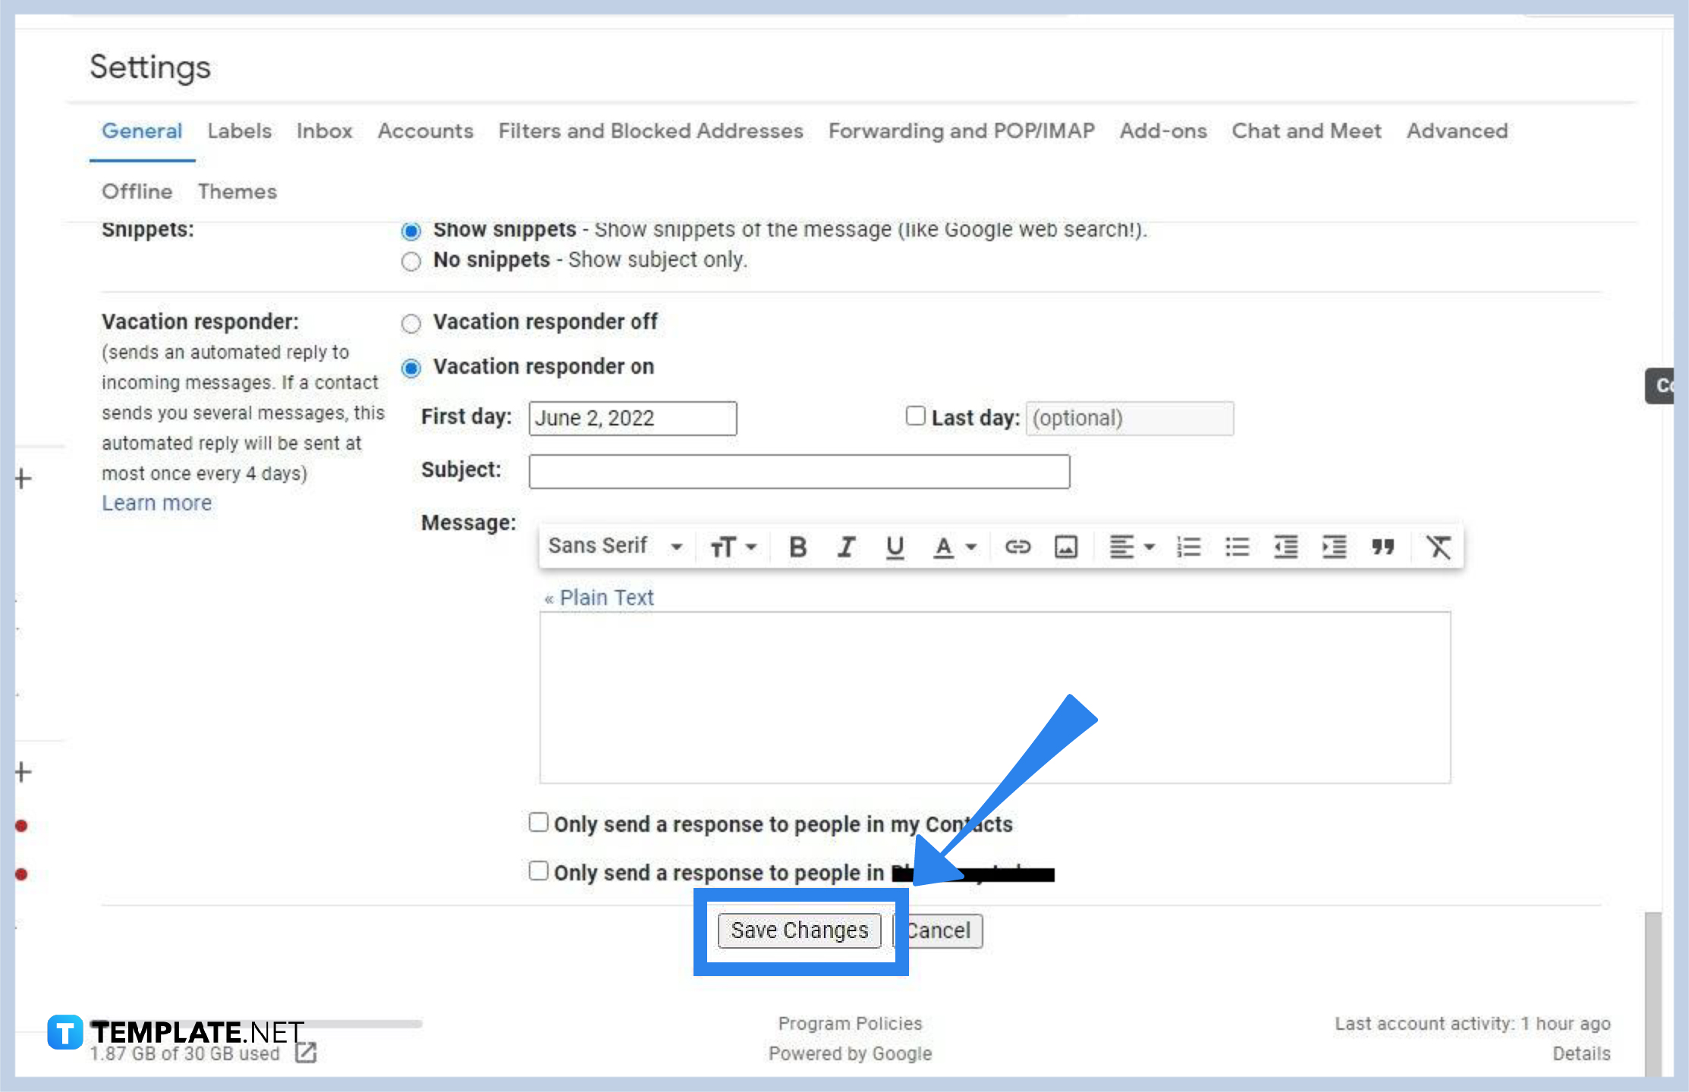Insert an image into the message
This screenshot has width=1689, height=1092.
click(1065, 546)
